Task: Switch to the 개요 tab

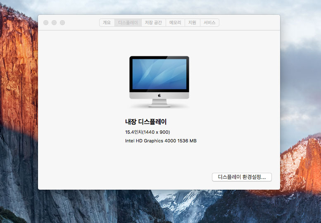Action: point(107,23)
